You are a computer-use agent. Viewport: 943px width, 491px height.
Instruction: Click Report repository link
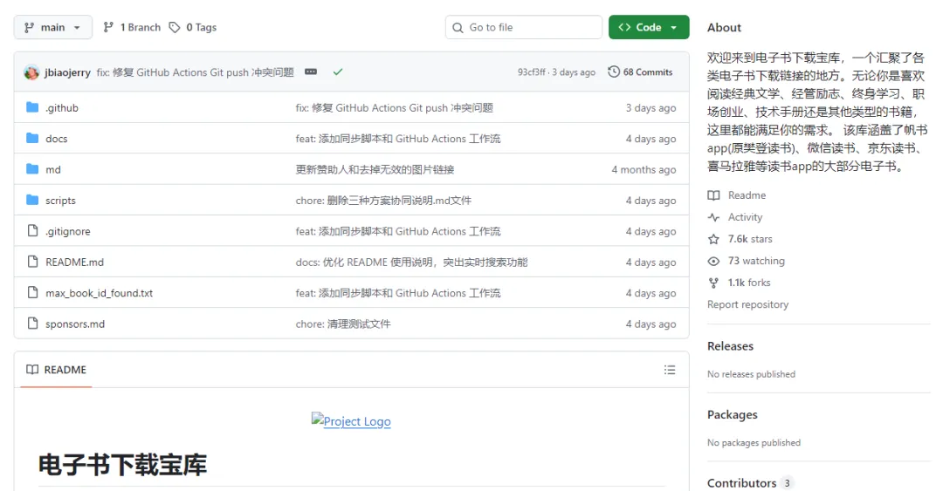coord(747,304)
